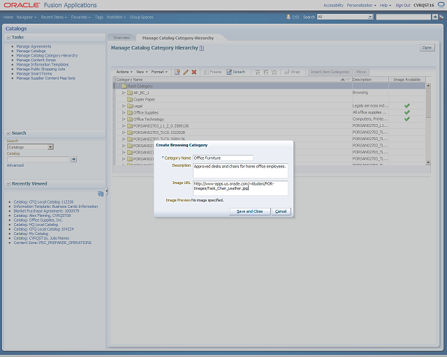This screenshot has width=447, height=357.
Task: Collapse the Tasks panel
Action: [8, 37]
